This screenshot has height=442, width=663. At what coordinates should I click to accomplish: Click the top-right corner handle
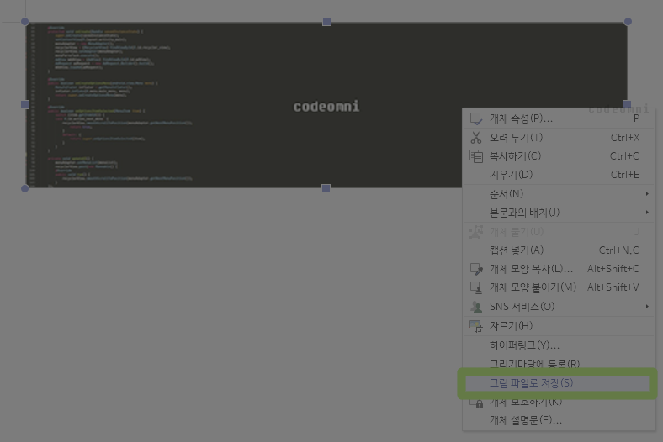click(x=628, y=22)
